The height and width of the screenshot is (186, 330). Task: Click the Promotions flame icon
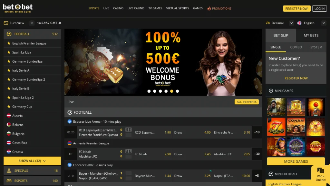pos(209,8)
